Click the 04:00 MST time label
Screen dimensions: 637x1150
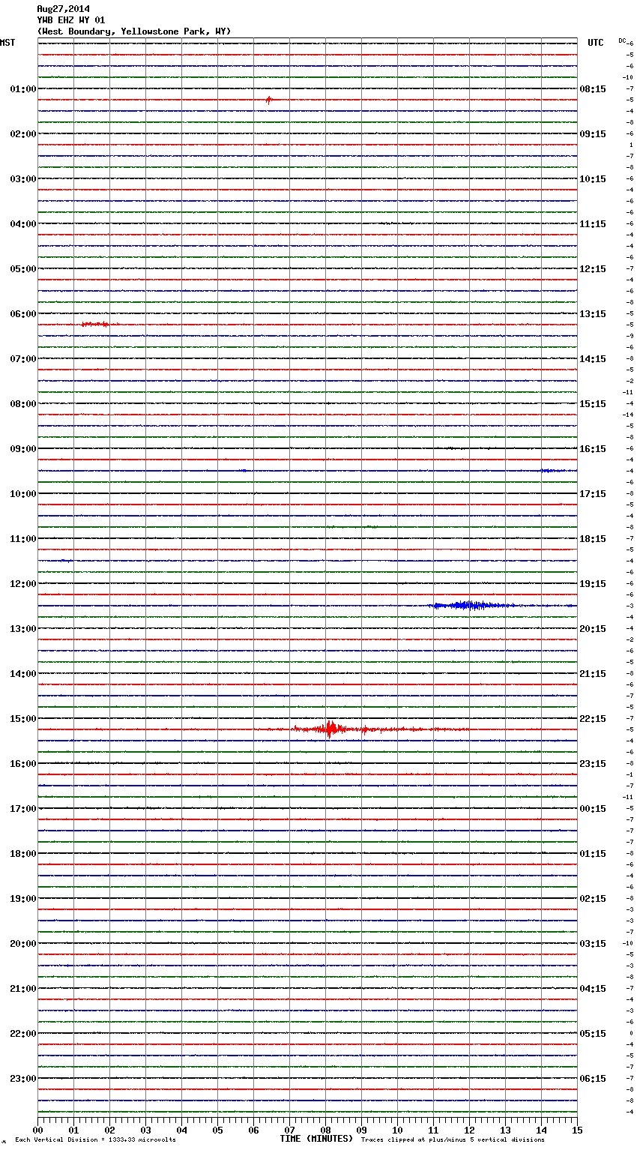pos(22,224)
